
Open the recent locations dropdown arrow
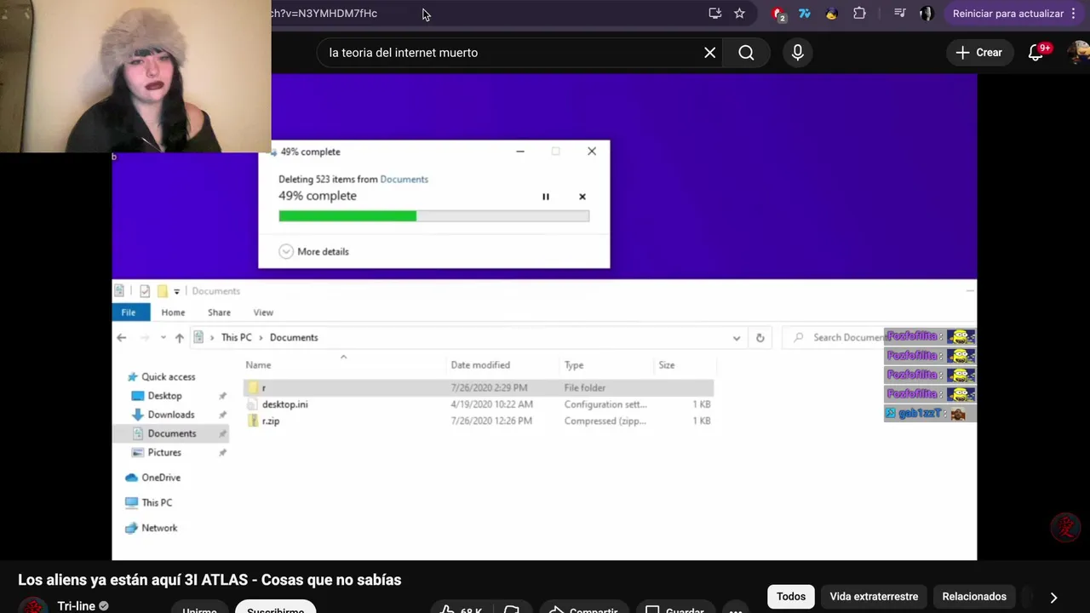163,338
